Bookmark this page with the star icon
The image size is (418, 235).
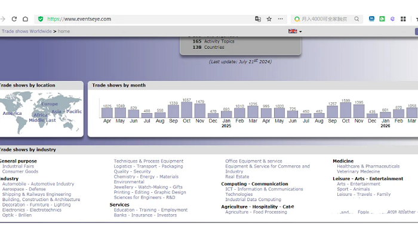269,19
